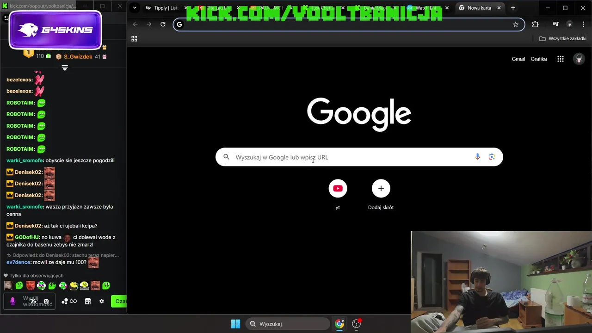Screen dimensions: 592x333
Task: Switch to the PAJA - MC tab
Action: [271, 8]
